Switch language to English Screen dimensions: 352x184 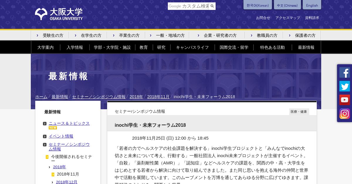312,5
